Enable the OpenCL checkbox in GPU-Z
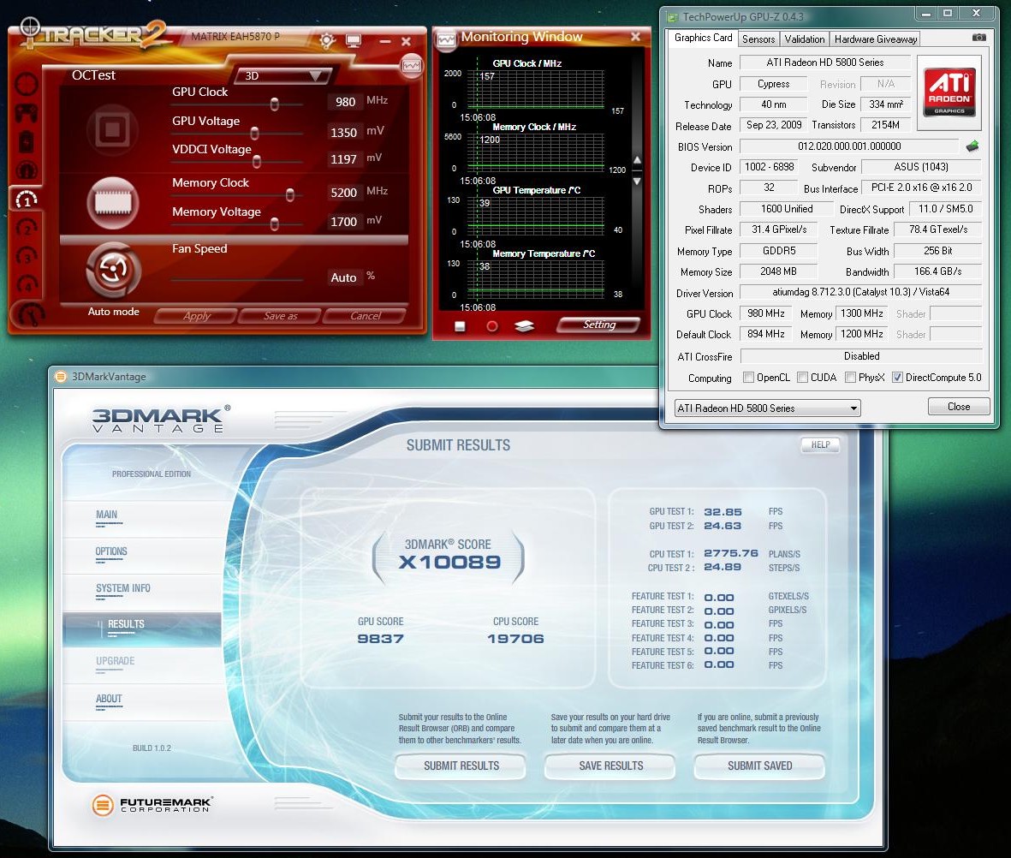Screen dimensions: 1011x858 (x=748, y=378)
